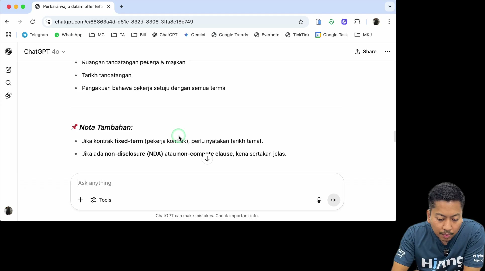Reload the current page
This screenshot has height=271, width=485.
[32, 22]
